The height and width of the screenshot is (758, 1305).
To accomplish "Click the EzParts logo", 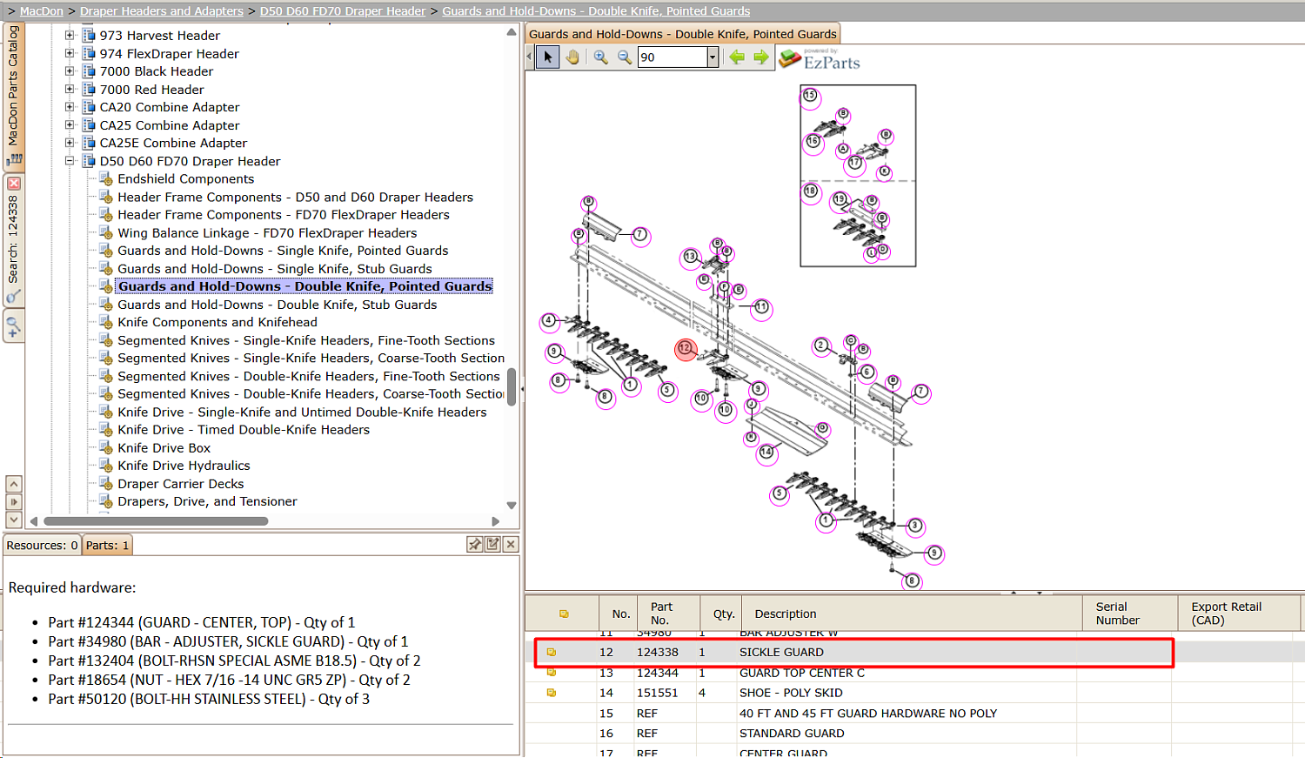I will pyautogui.click(x=820, y=58).
